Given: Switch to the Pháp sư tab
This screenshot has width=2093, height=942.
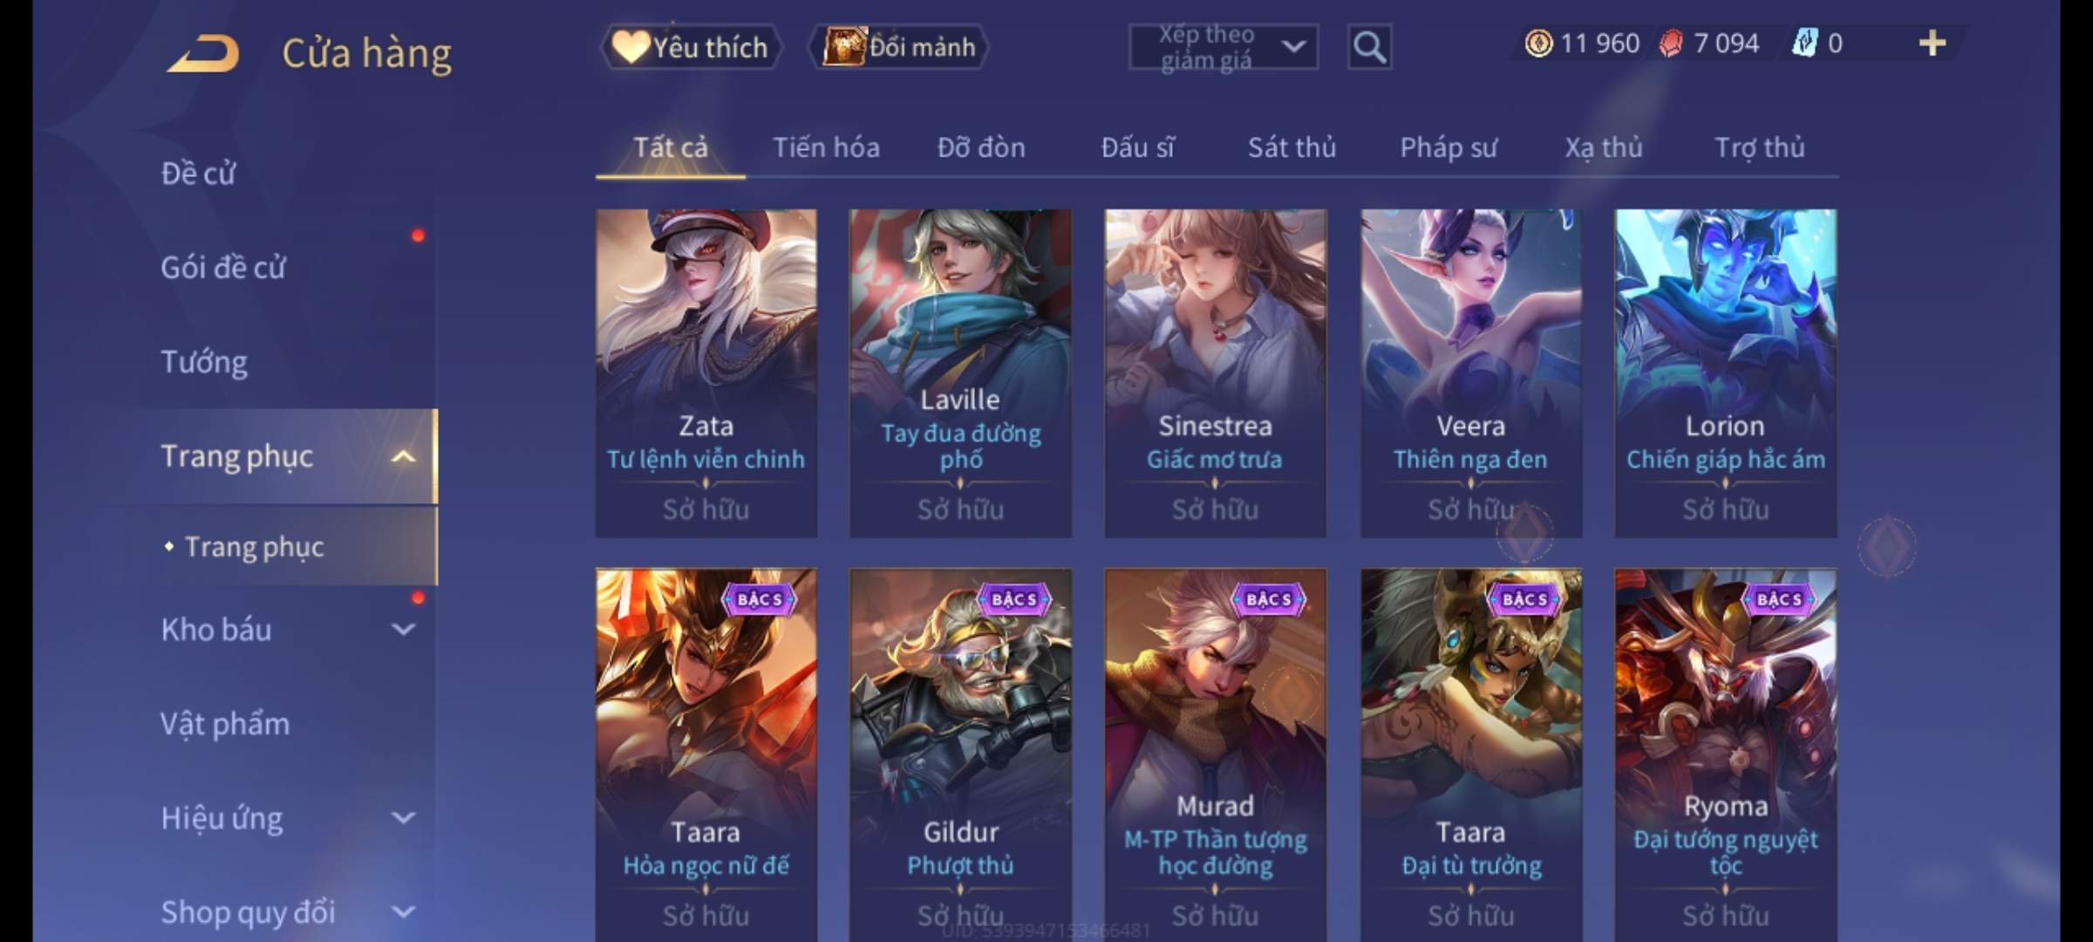Looking at the screenshot, I should 1449,147.
